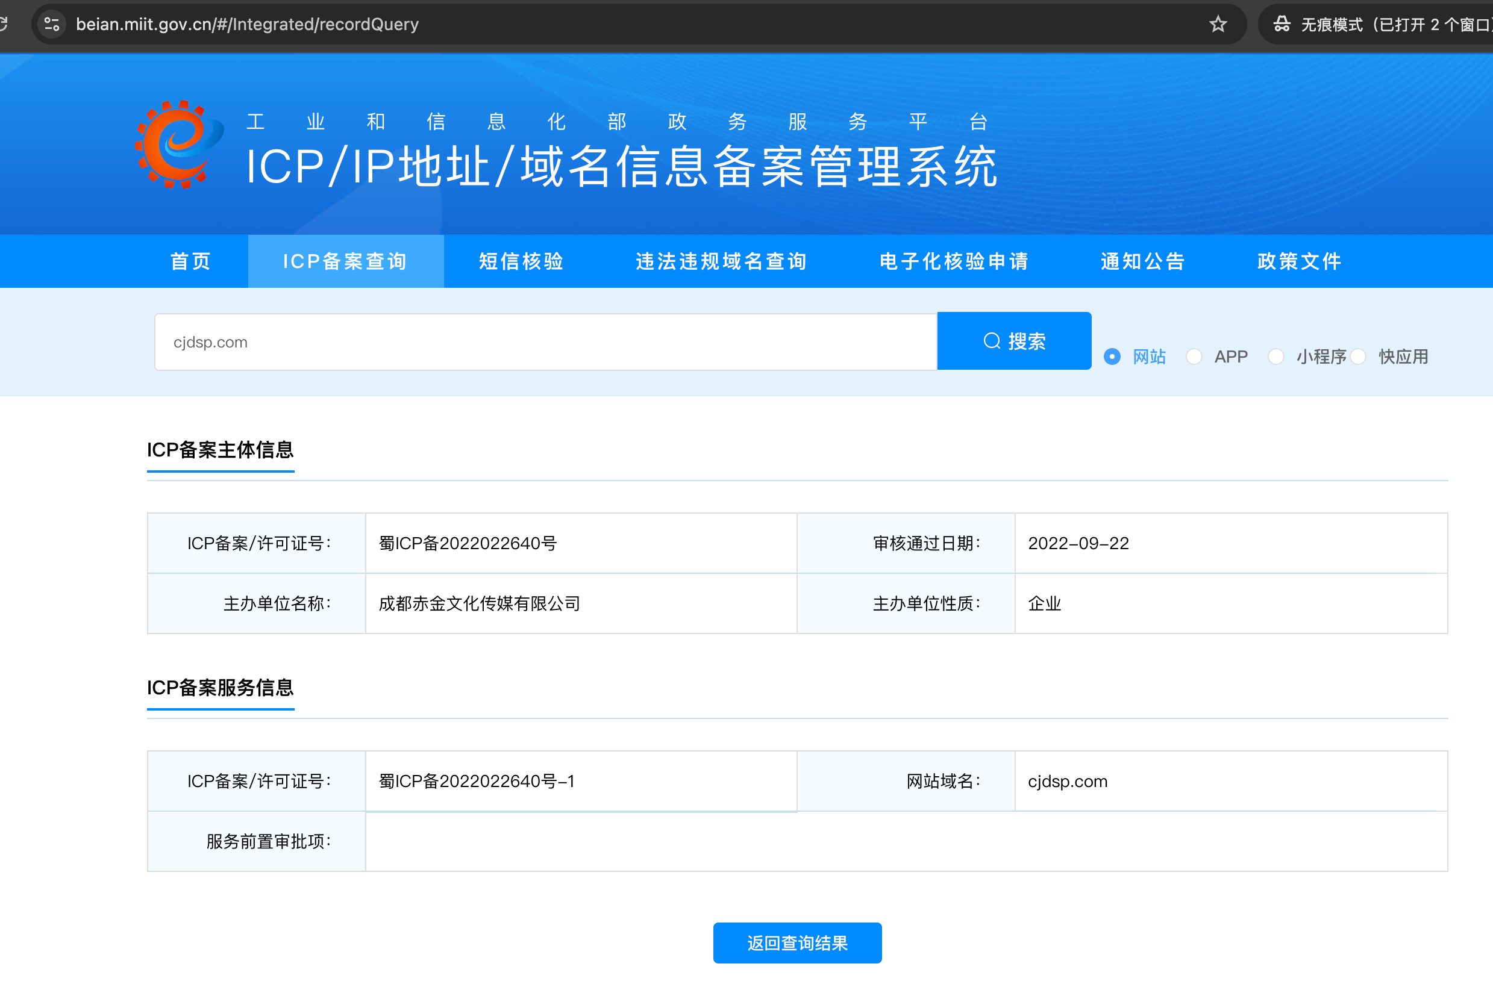Open site information icon in address bar

pos(51,24)
